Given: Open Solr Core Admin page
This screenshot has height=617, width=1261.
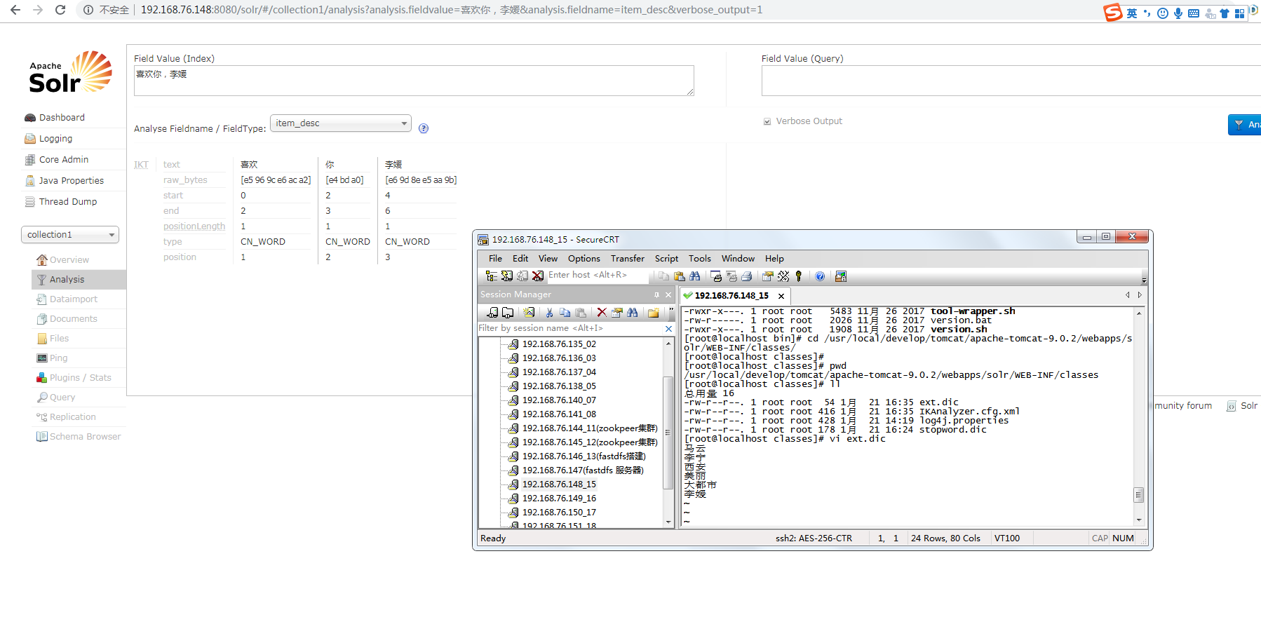Looking at the screenshot, I should pyautogui.click(x=64, y=159).
